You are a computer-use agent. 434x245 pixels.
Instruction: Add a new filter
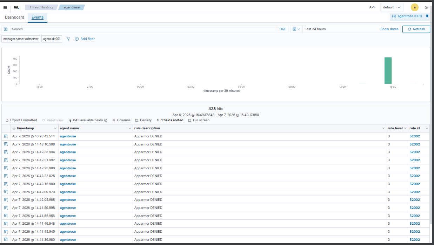pyautogui.click(x=85, y=39)
